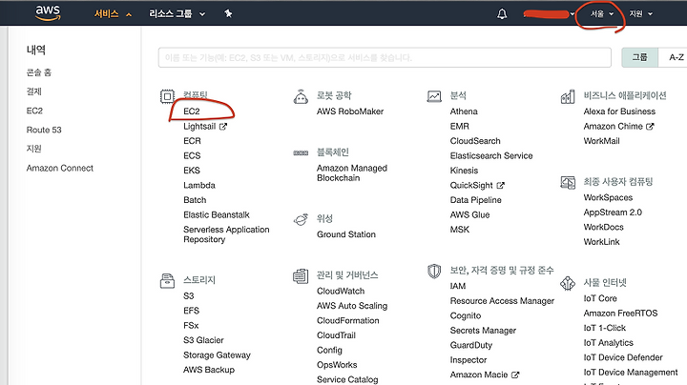Open CloudTrail
This screenshot has height=385, width=687.
(x=336, y=335)
